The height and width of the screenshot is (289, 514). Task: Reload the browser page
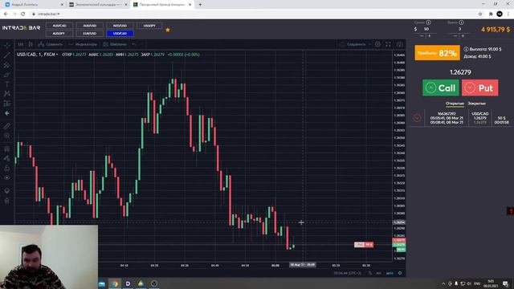tap(23, 14)
